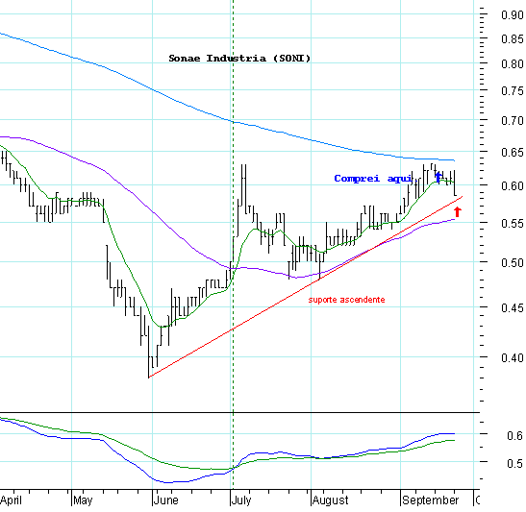Select the 0.80 price axis label
The image size is (526, 512).
513,63
